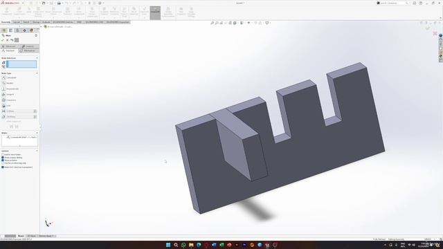Switch to the Analysis mates tab
Viewport: 443px width, 249px height.
coord(29,46)
